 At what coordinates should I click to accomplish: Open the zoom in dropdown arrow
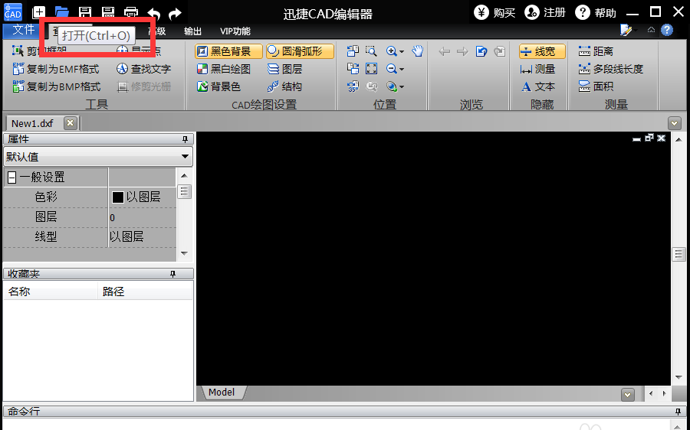[x=402, y=51]
